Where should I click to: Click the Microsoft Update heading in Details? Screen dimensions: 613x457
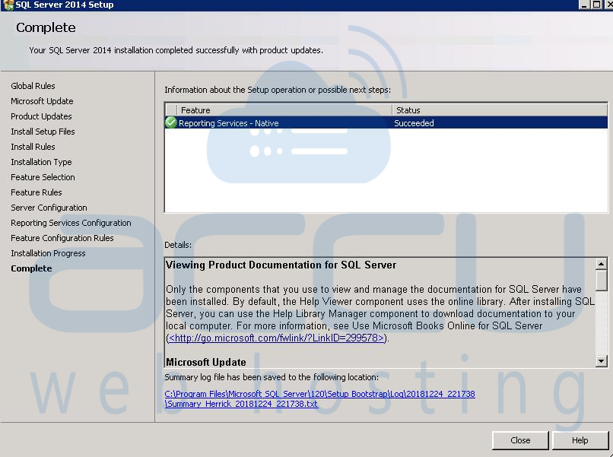click(206, 362)
